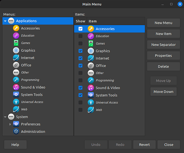Screen dimensions: 184x153
Task: Sort by the Item column header
Action: coord(116,21)
